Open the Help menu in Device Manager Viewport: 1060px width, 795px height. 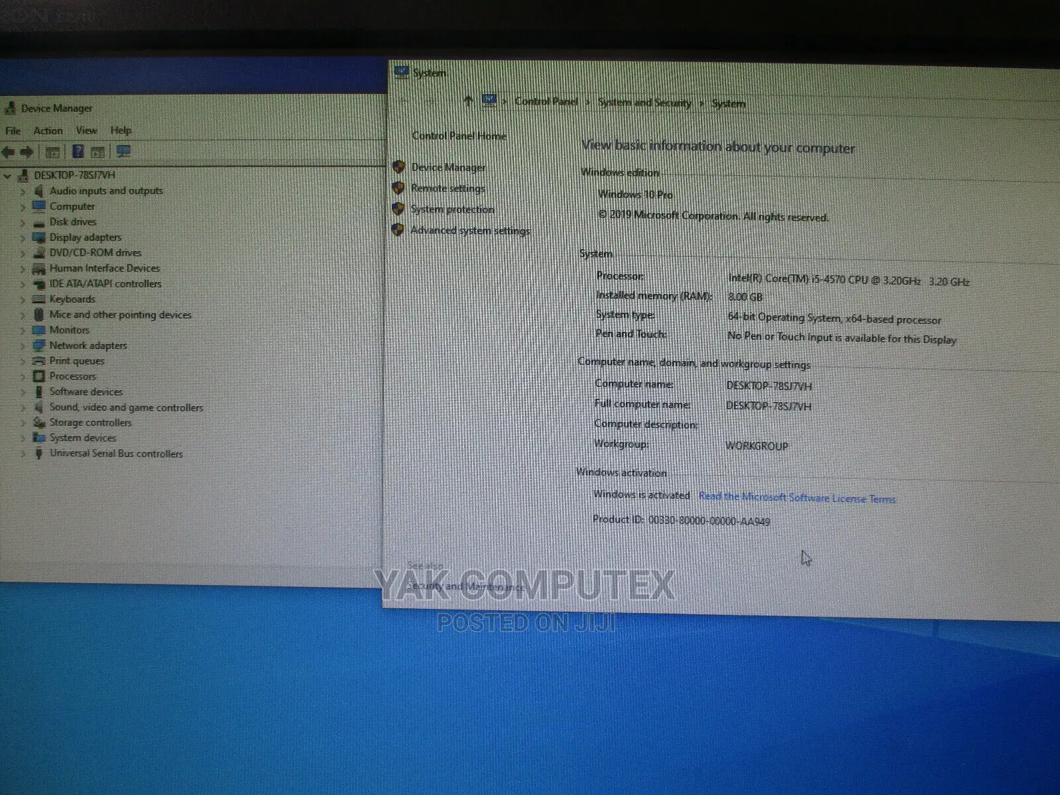121,131
